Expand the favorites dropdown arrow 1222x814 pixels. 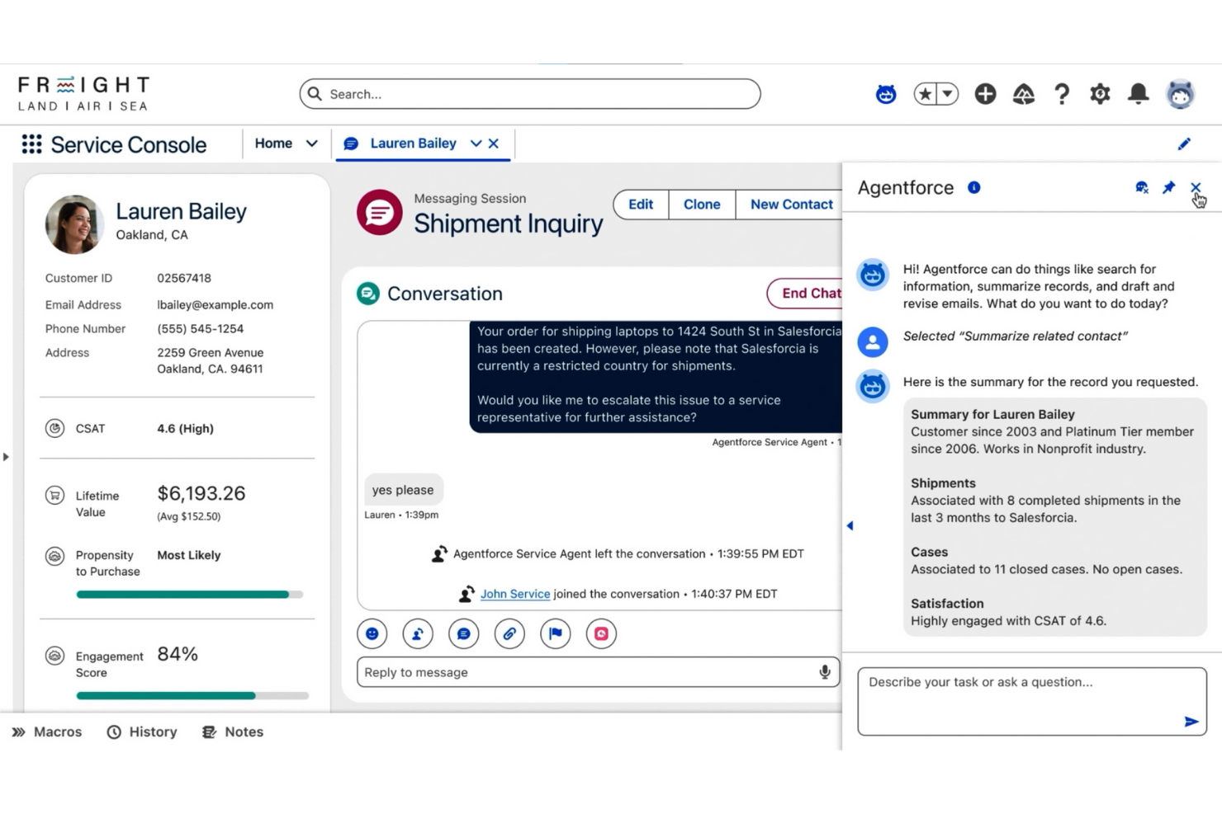coord(946,94)
